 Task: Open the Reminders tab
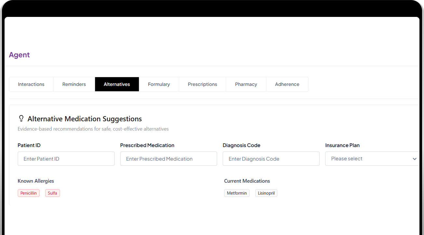click(x=74, y=84)
